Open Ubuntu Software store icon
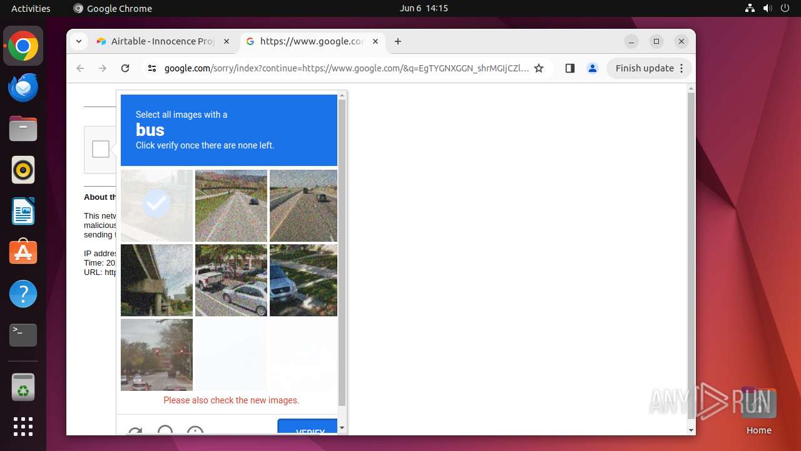Image resolution: width=801 pixels, height=451 pixels. [x=23, y=252]
